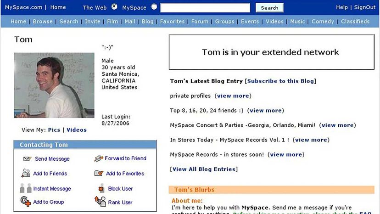View more of MySpace Concert & Parties entry
This screenshot has height=214, width=380.
point(338,125)
